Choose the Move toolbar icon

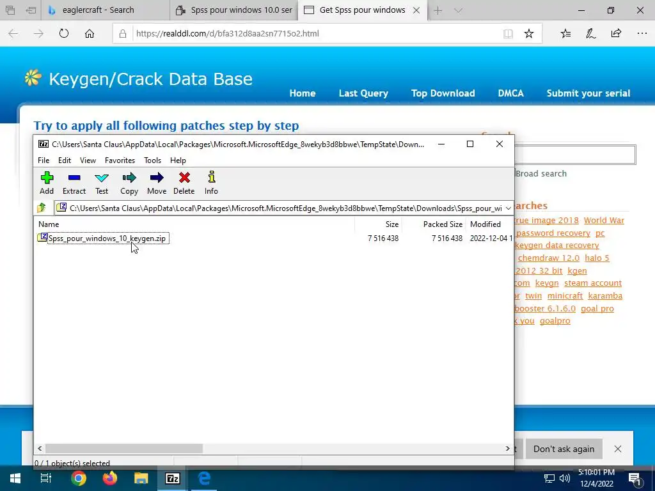pos(157,183)
